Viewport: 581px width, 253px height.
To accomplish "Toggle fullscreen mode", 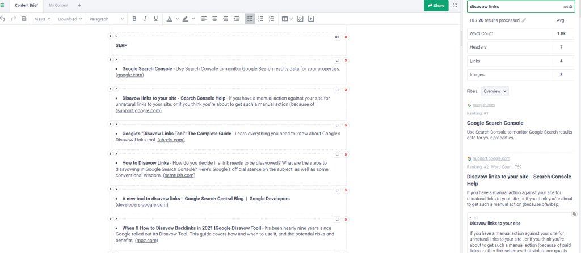I will [454, 5].
